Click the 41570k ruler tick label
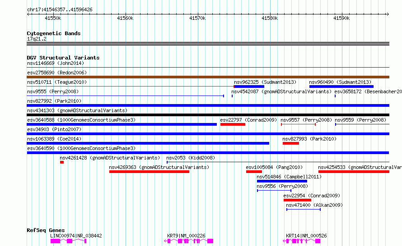 tap(197, 18)
